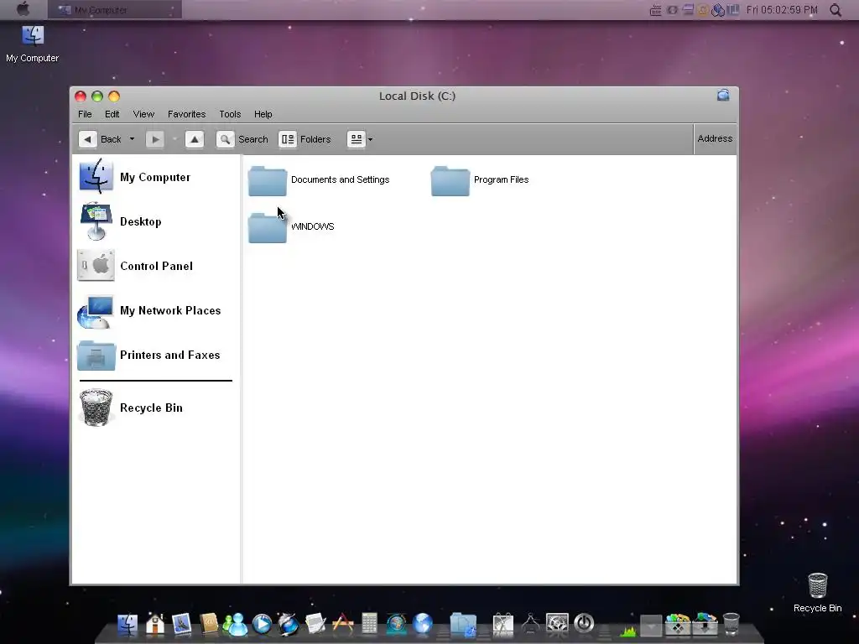Click the trash can at dock's end
Image resolution: width=859 pixels, height=644 pixels.
pos(731,624)
